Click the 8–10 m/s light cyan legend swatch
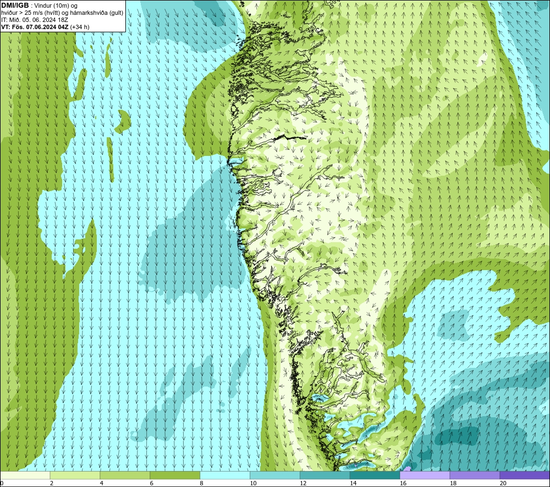Screen dimensions: 550x487 tap(225, 475)
